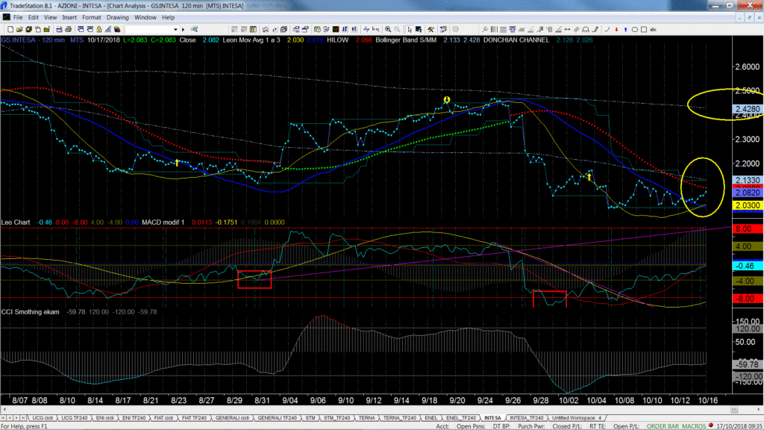Switch to the STM_TF240 workspace tab

[336, 418]
